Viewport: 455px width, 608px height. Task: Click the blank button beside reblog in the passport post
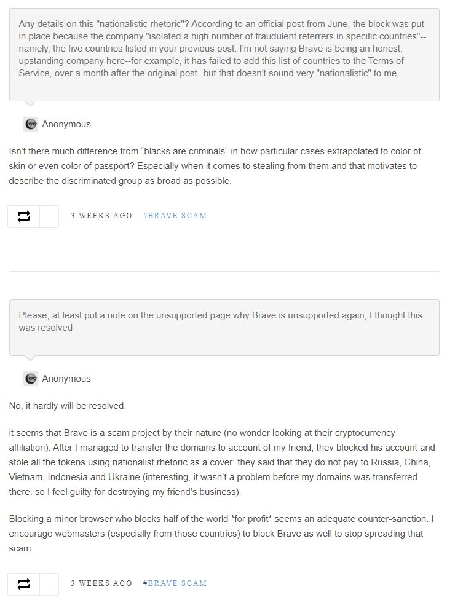click(49, 216)
